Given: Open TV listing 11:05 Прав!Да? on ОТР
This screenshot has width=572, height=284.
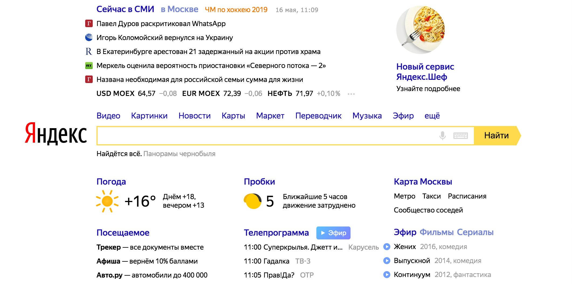Looking at the screenshot, I should (x=279, y=275).
